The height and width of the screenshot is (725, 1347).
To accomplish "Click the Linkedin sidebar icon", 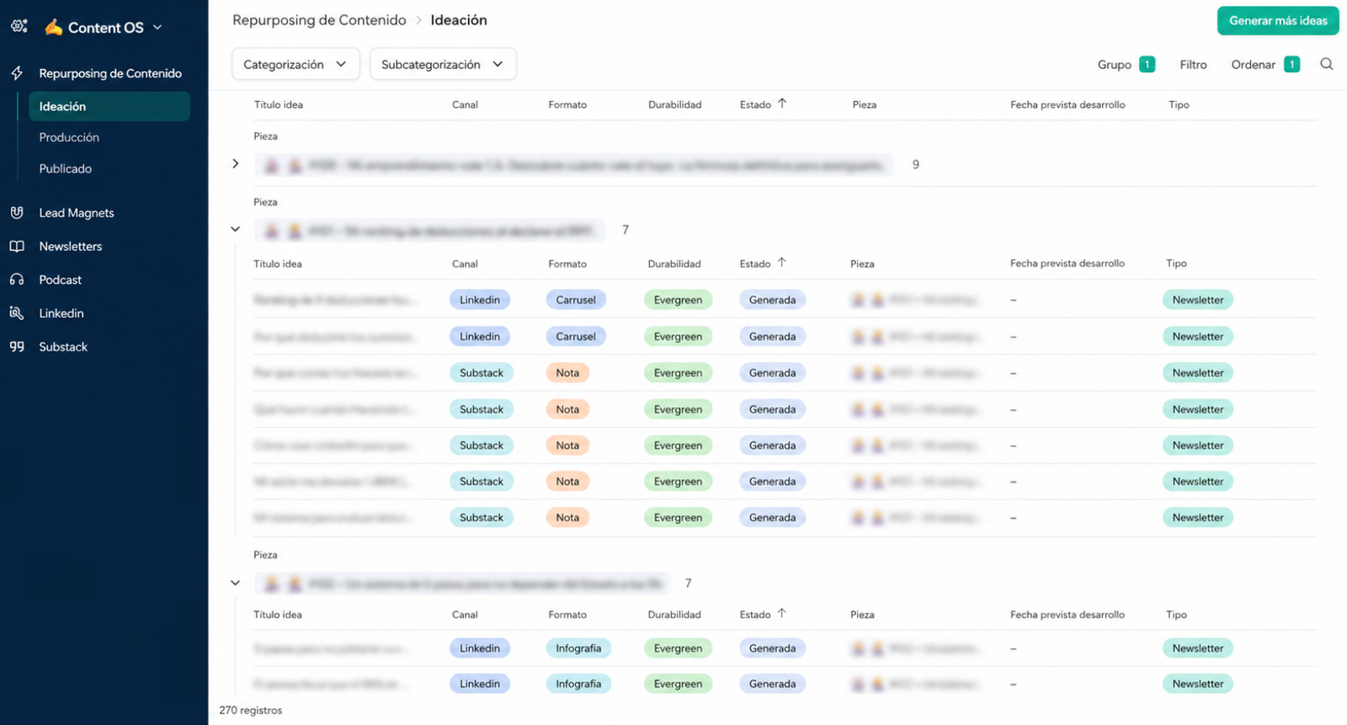I will [x=17, y=313].
